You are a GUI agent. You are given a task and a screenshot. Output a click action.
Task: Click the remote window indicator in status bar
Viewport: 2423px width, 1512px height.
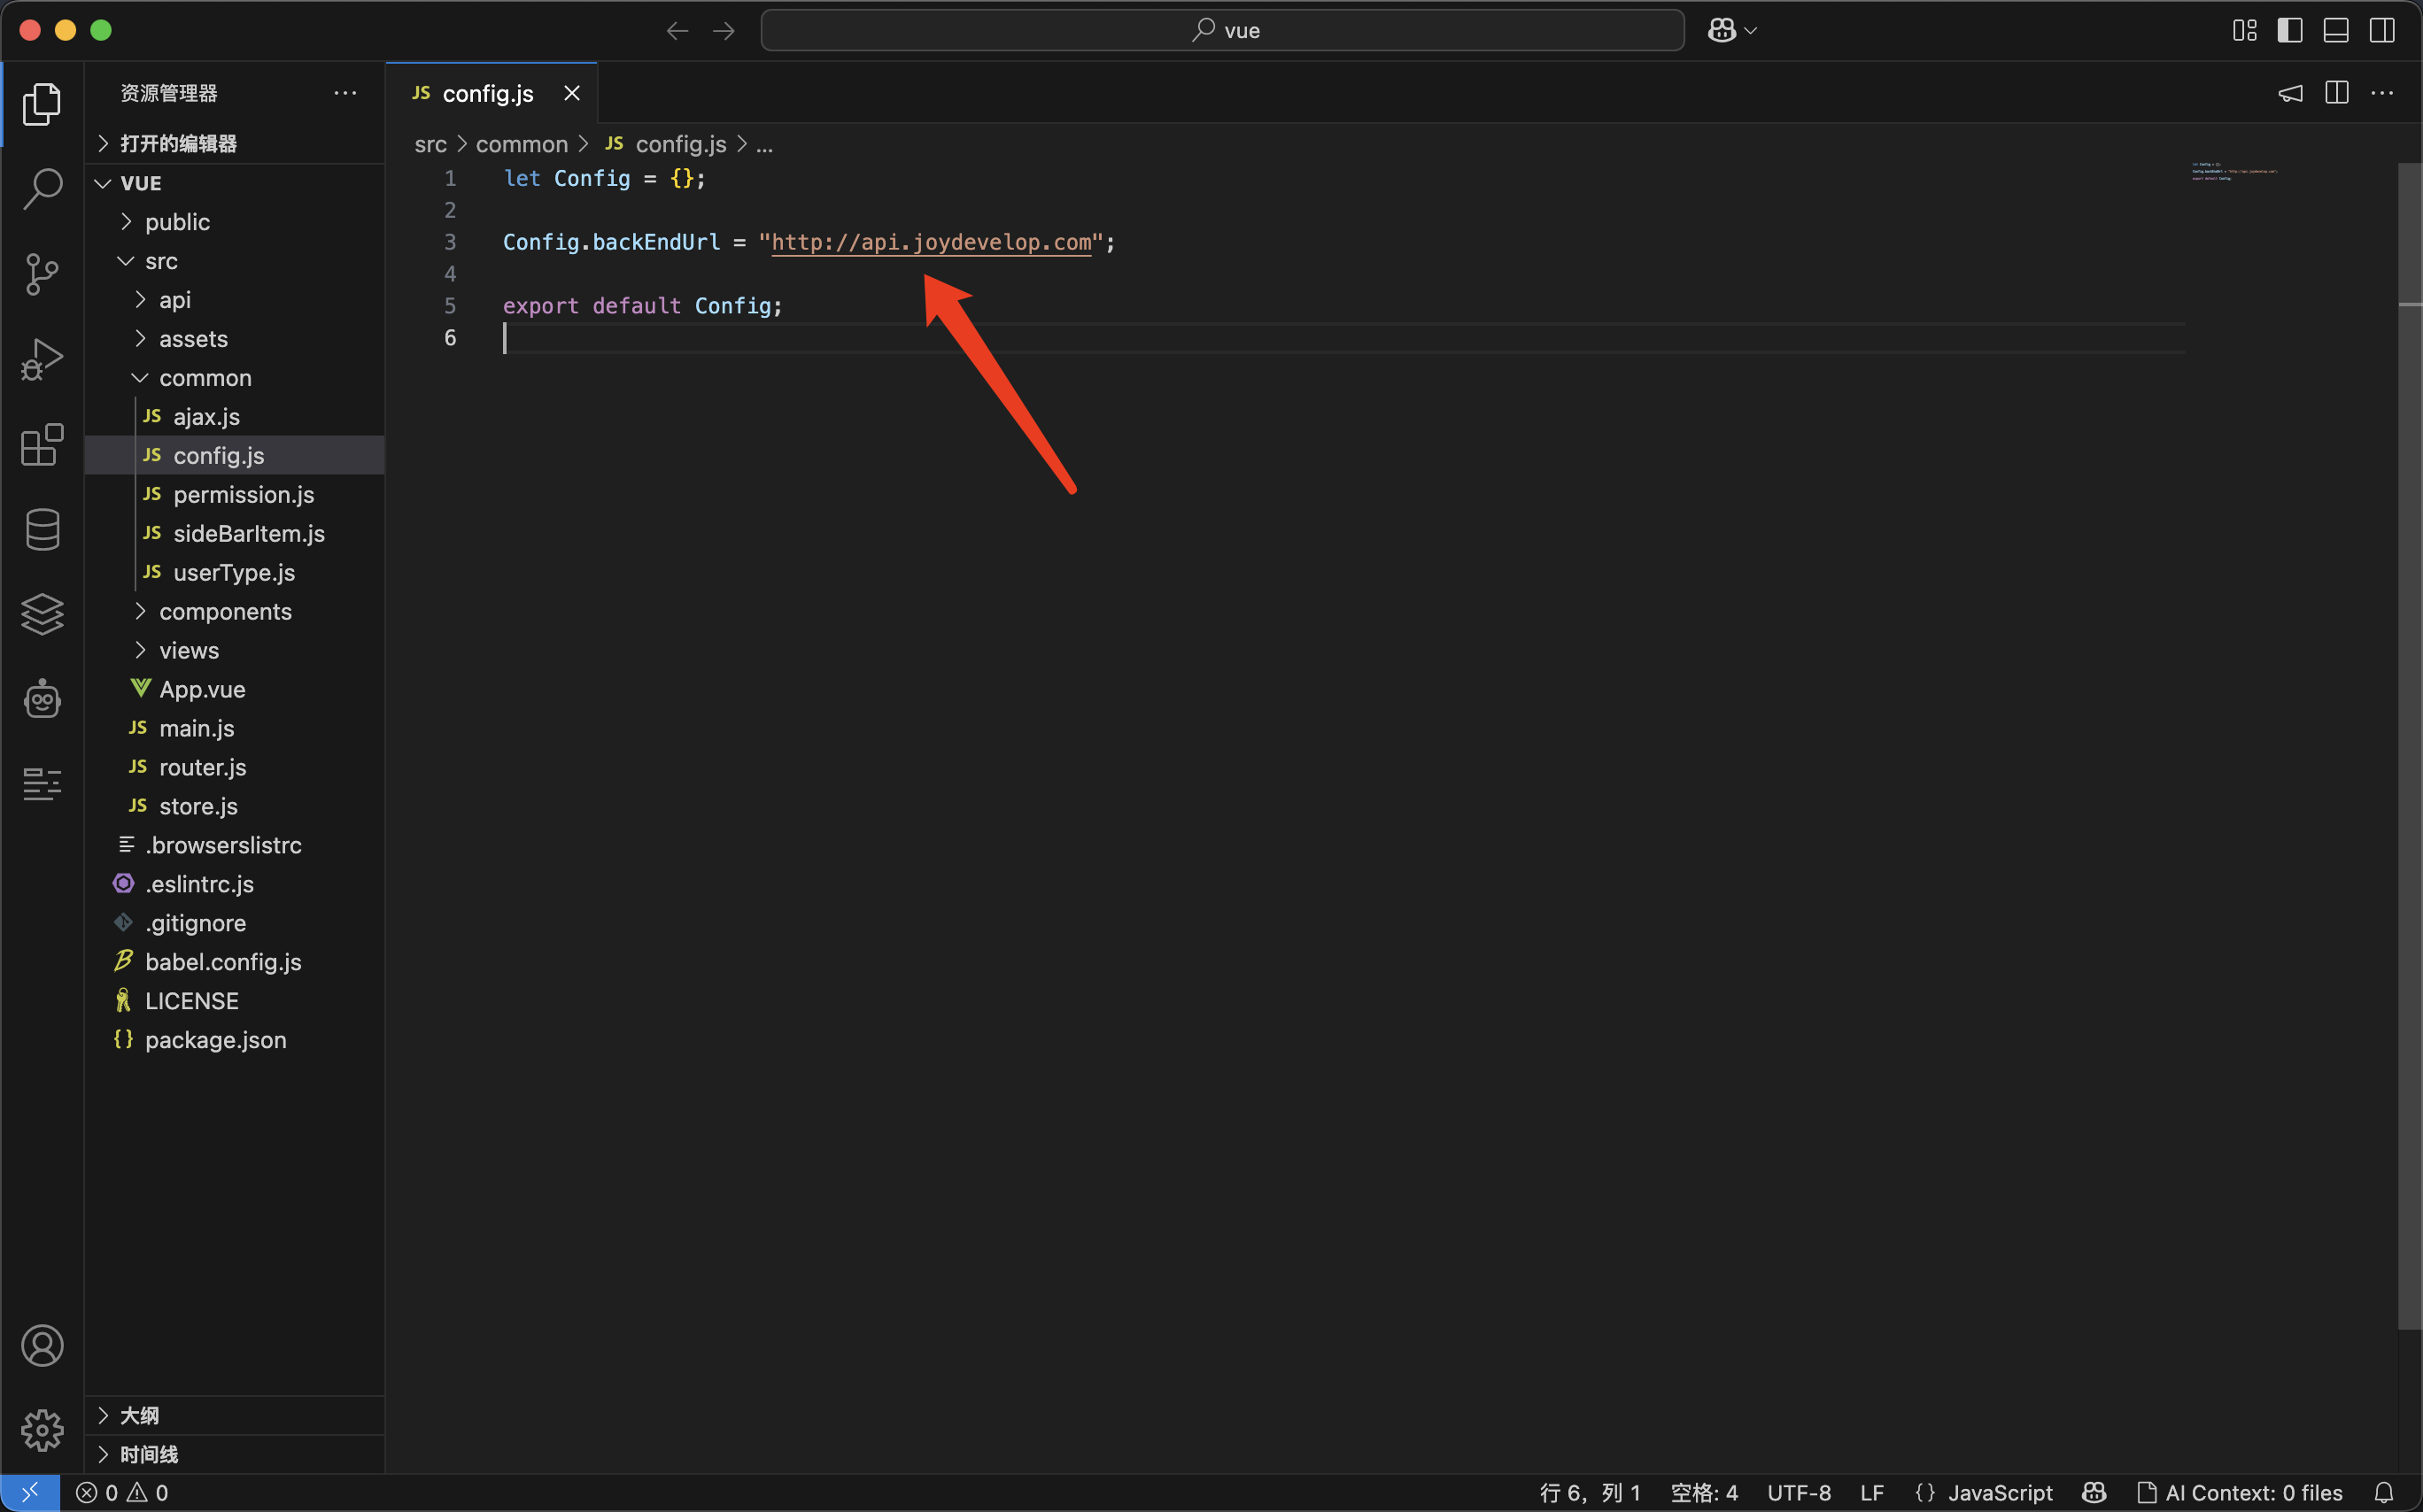pyautogui.click(x=30, y=1492)
